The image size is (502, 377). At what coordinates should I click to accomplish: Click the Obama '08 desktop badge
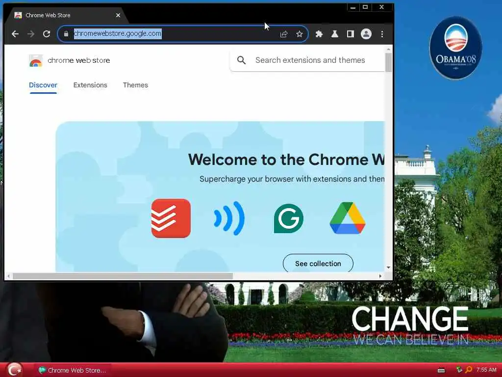coord(455,48)
